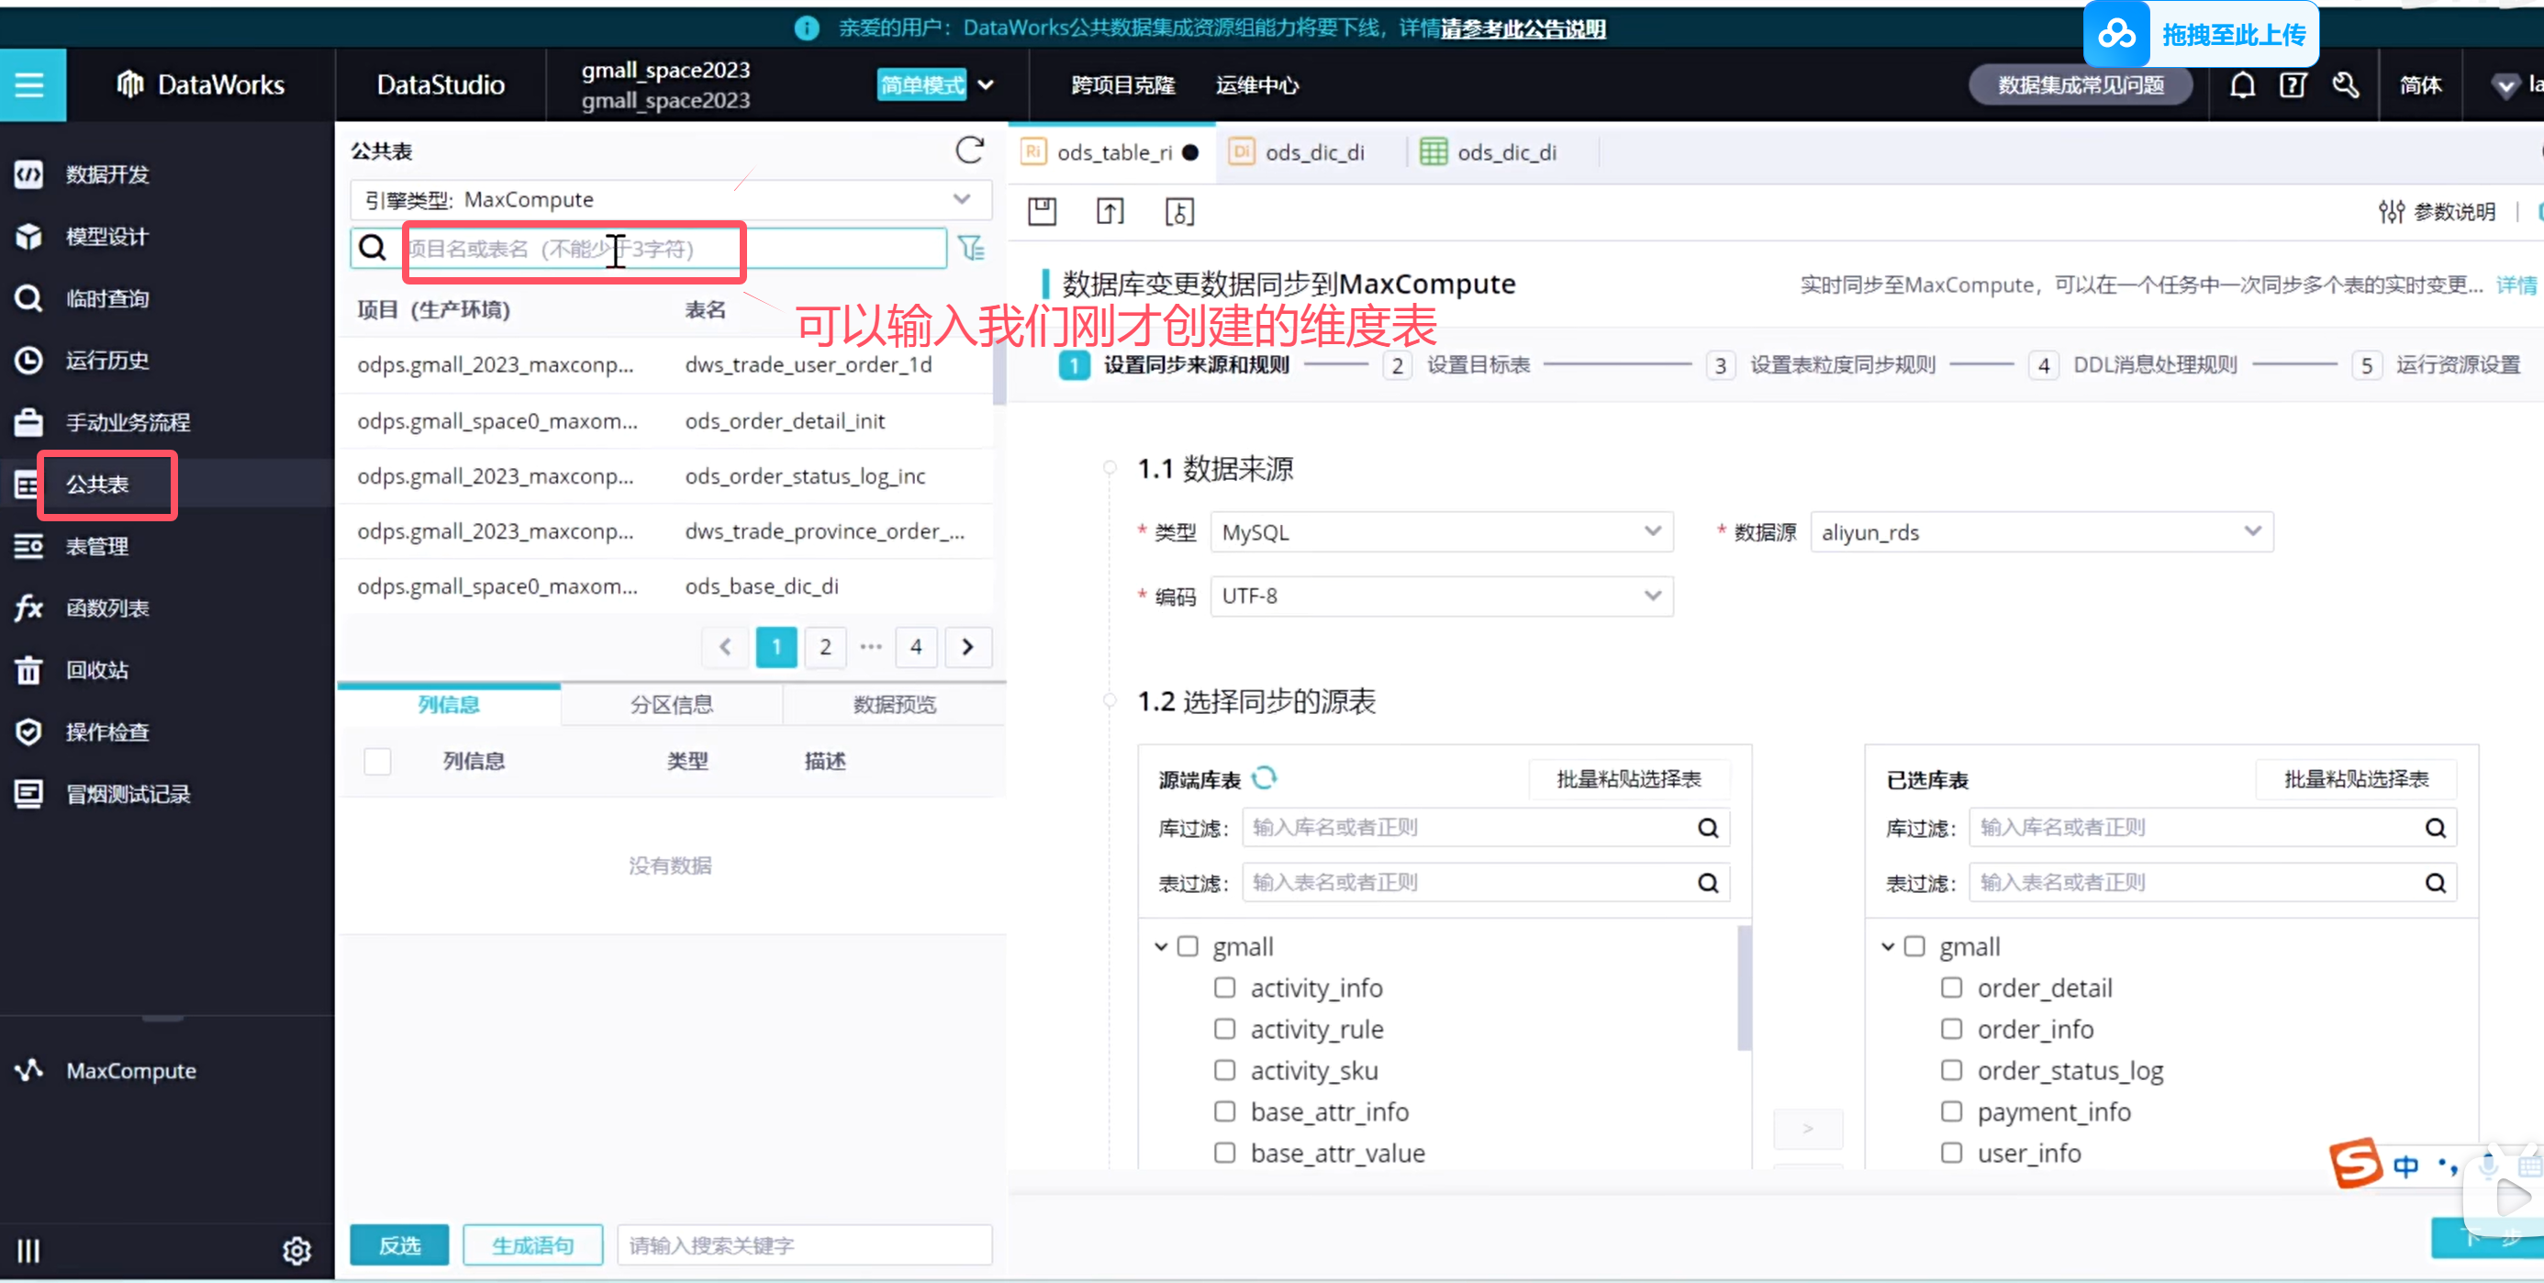Open the 数据源 aliyun_rds dropdown
Image resolution: width=2544 pixels, height=1283 pixels.
(x=2040, y=532)
